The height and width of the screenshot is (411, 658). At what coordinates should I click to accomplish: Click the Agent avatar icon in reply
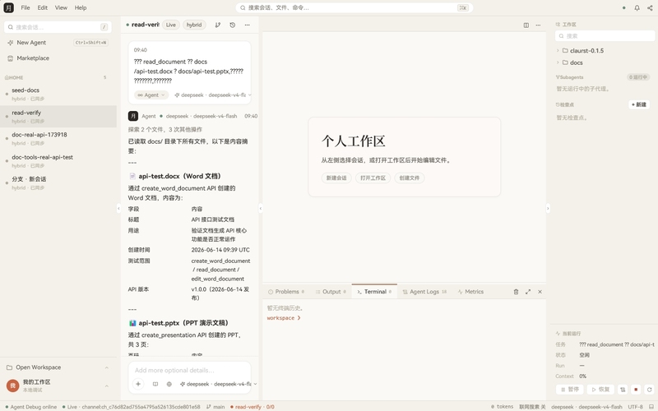(x=133, y=116)
